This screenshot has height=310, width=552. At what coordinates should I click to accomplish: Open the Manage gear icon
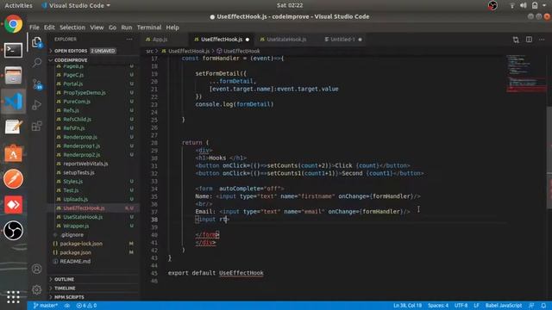tap(36, 289)
